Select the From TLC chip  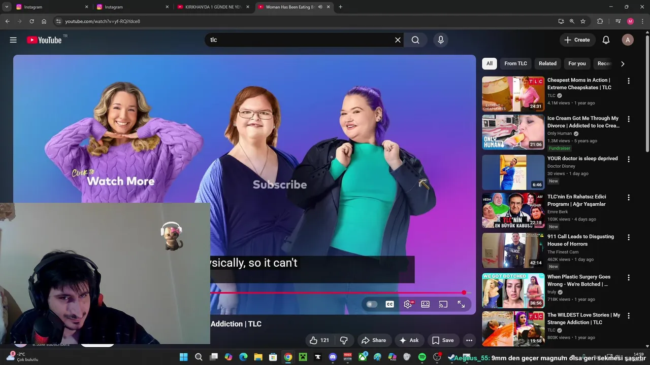click(515, 63)
